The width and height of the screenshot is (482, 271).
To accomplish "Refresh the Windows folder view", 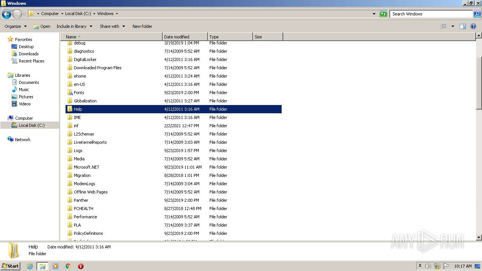I will (383, 14).
